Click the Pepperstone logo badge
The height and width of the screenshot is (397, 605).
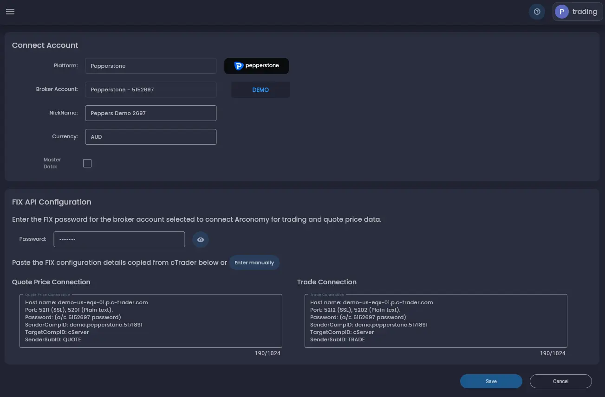click(256, 66)
